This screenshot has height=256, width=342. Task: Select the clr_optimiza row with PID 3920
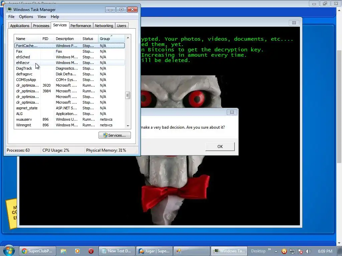tap(69, 85)
